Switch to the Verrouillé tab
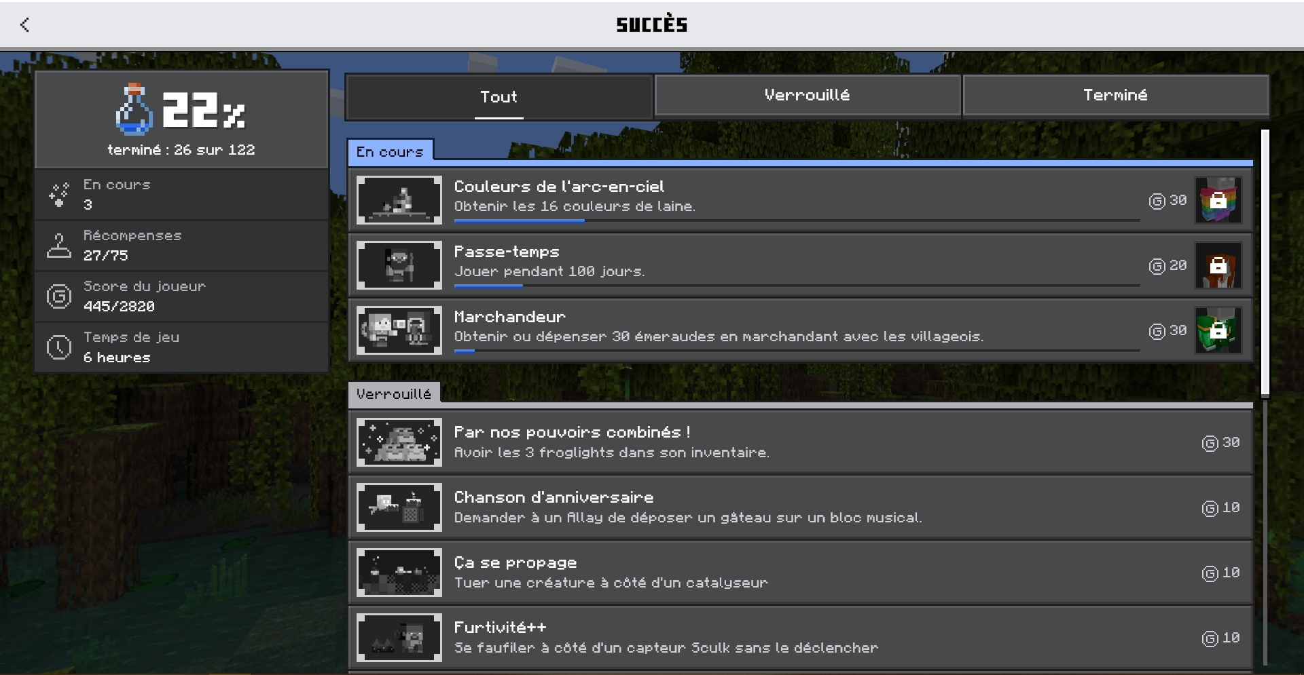The image size is (1304, 675). [807, 96]
